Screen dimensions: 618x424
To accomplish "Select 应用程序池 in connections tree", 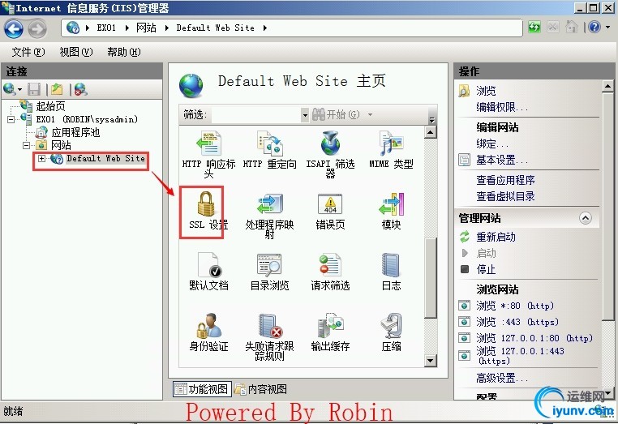I will coord(75,132).
